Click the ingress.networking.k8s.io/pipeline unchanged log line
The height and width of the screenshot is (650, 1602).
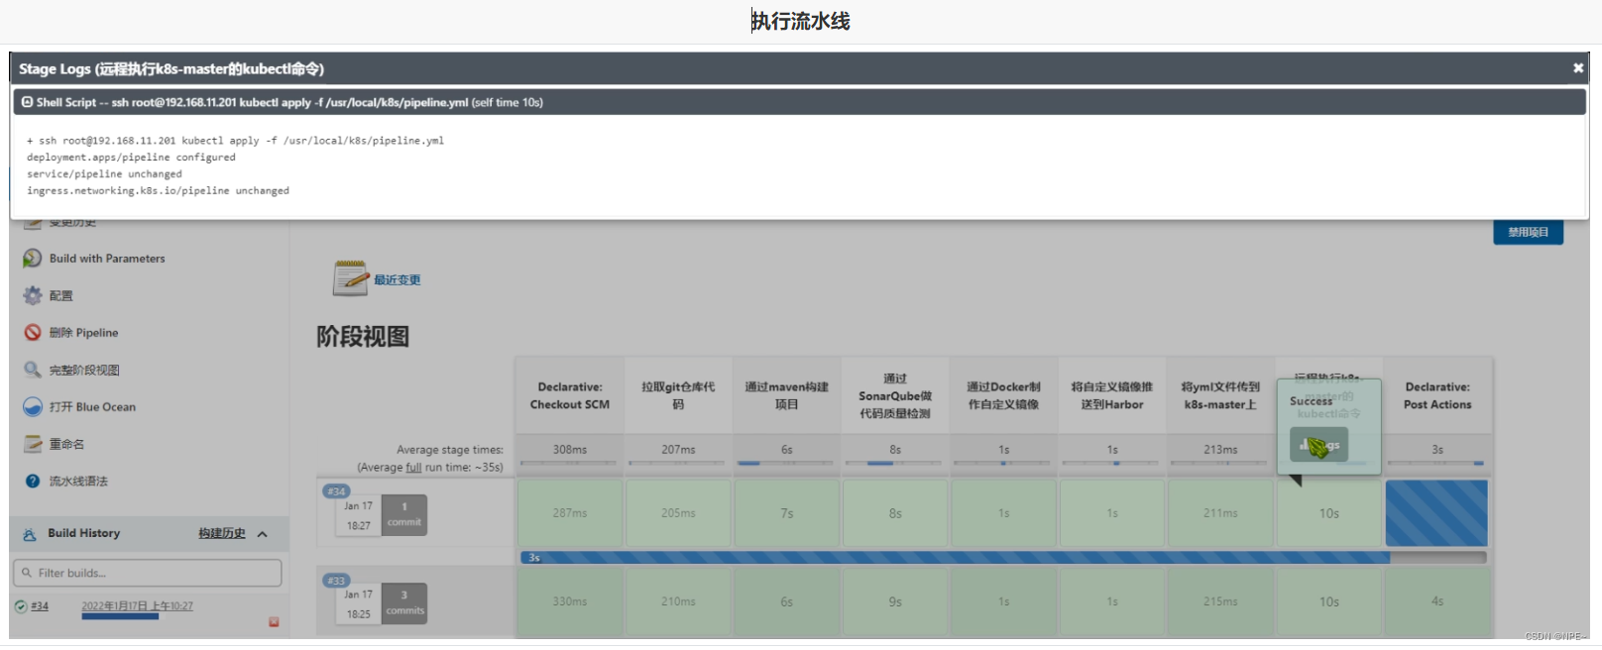[158, 191]
